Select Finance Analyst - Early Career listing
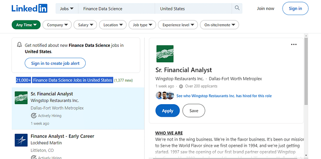The width and height of the screenshot is (321, 159). tap(62, 136)
